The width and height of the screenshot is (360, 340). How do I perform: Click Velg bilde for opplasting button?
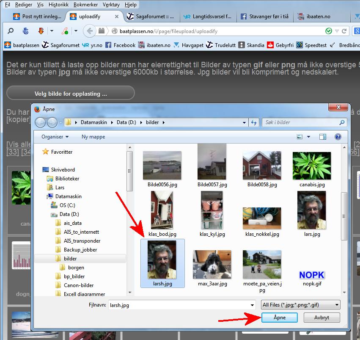(71, 93)
